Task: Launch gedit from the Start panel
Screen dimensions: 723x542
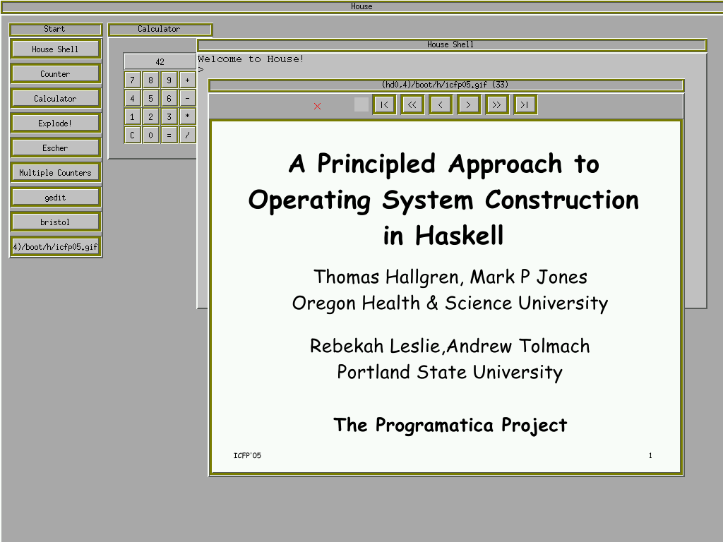Action: click(55, 198)
